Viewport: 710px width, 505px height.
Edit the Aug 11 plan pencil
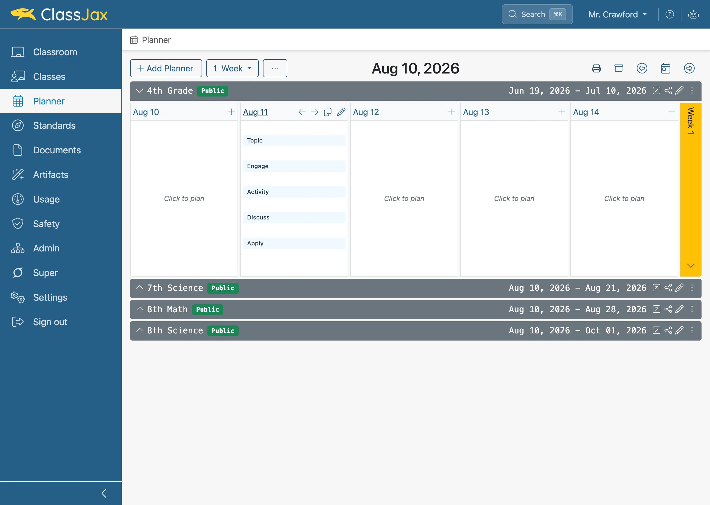(x=341, y=112)
